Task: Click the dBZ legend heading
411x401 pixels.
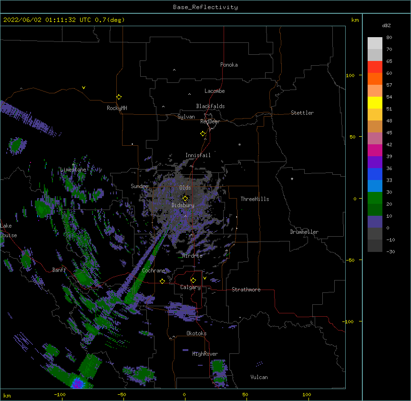Action: (386, 26)
